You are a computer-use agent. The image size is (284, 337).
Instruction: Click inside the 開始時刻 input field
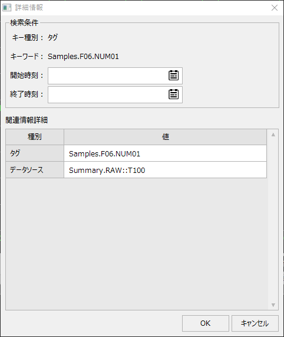(x=107, y=76)
